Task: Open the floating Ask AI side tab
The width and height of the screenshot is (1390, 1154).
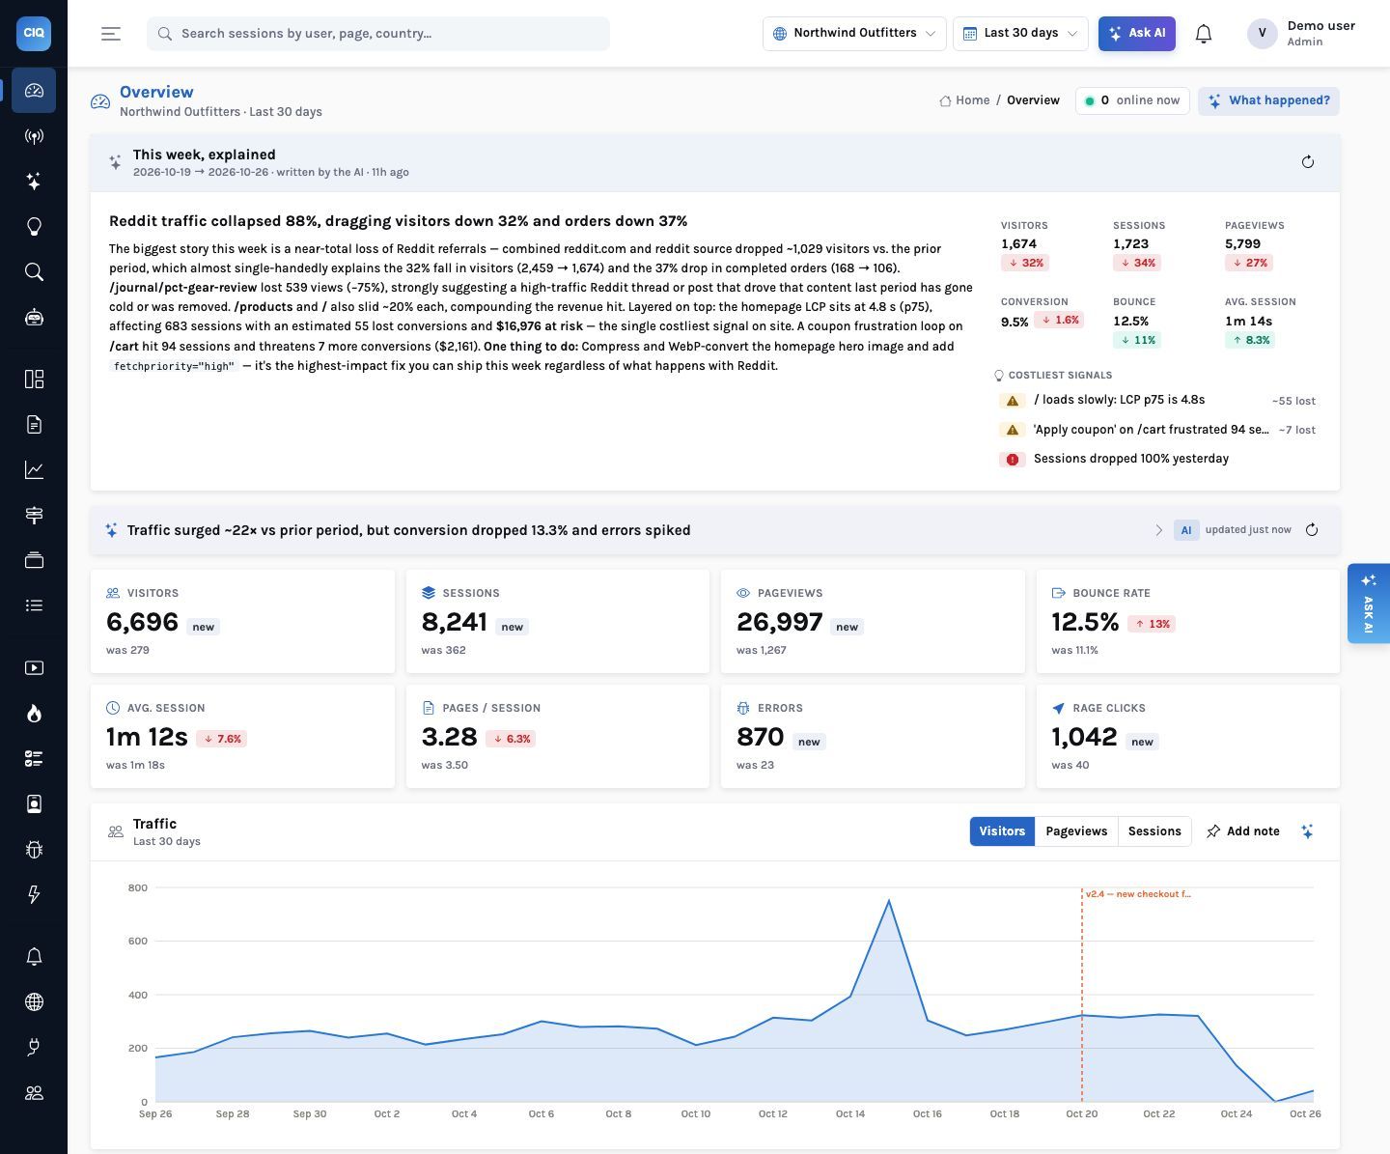Action: [1369, 604]
